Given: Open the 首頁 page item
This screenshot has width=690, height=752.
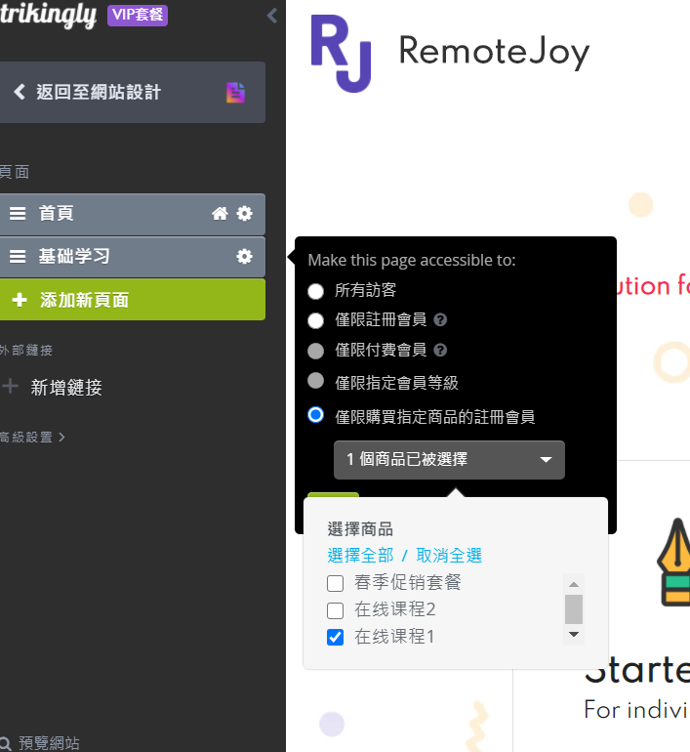Looking at the screenshot, I should [133, 214].
